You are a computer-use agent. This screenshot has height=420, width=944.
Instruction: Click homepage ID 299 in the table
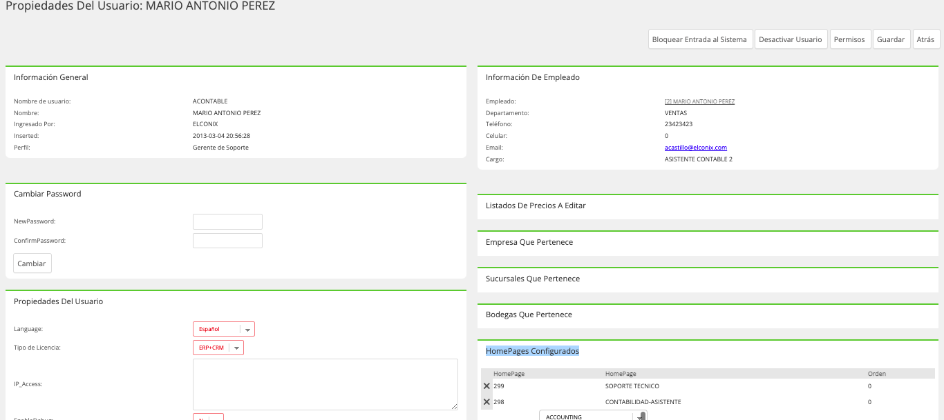click(x=499, y=386)
